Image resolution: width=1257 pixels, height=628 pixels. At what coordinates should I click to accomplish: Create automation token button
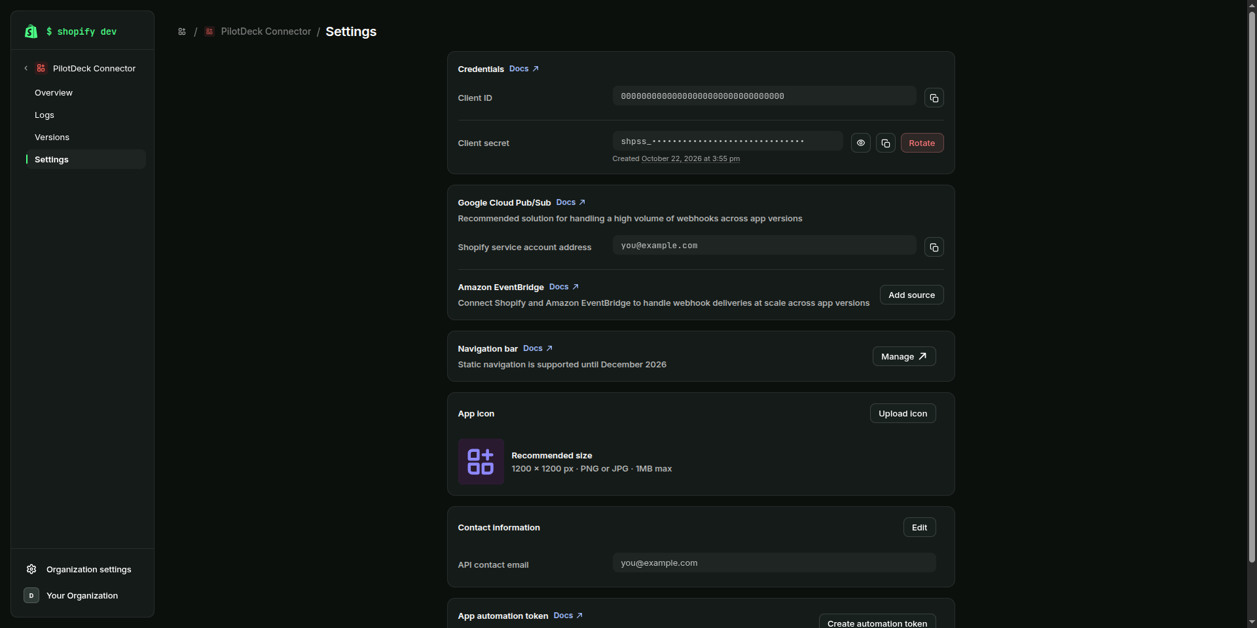click(x=877, y=621)
